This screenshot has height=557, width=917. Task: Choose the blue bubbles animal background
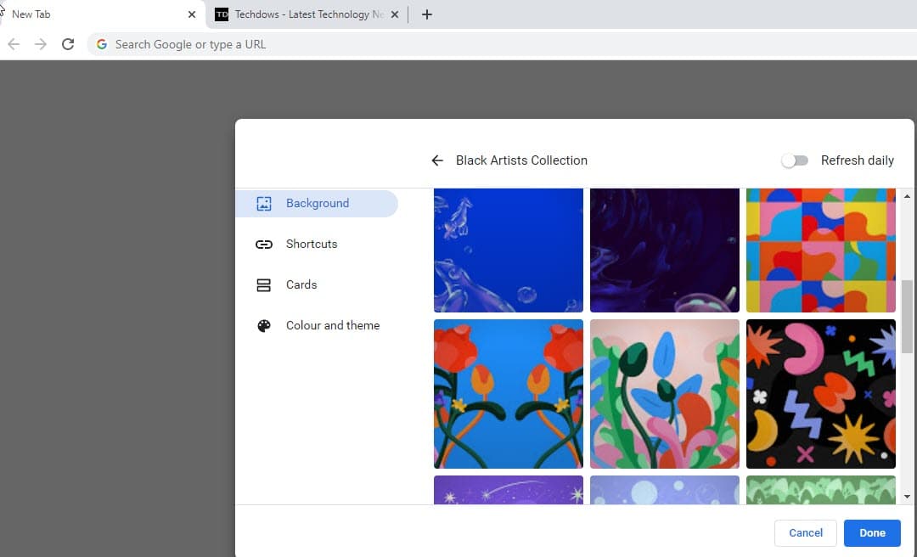pyautogui.click(x=509, y=250)
